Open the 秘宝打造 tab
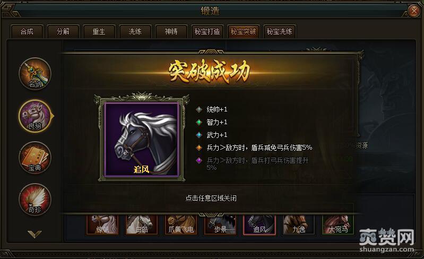This screenshot has height=259, width=424. (207, 32)
